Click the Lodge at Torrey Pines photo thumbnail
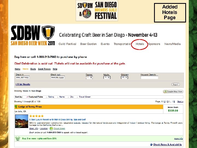This screenshot has width=197, height=148. click(x=22, y=121)
